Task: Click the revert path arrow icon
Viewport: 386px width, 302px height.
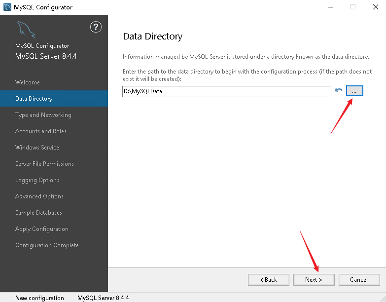Action: [x=339, y=91]
